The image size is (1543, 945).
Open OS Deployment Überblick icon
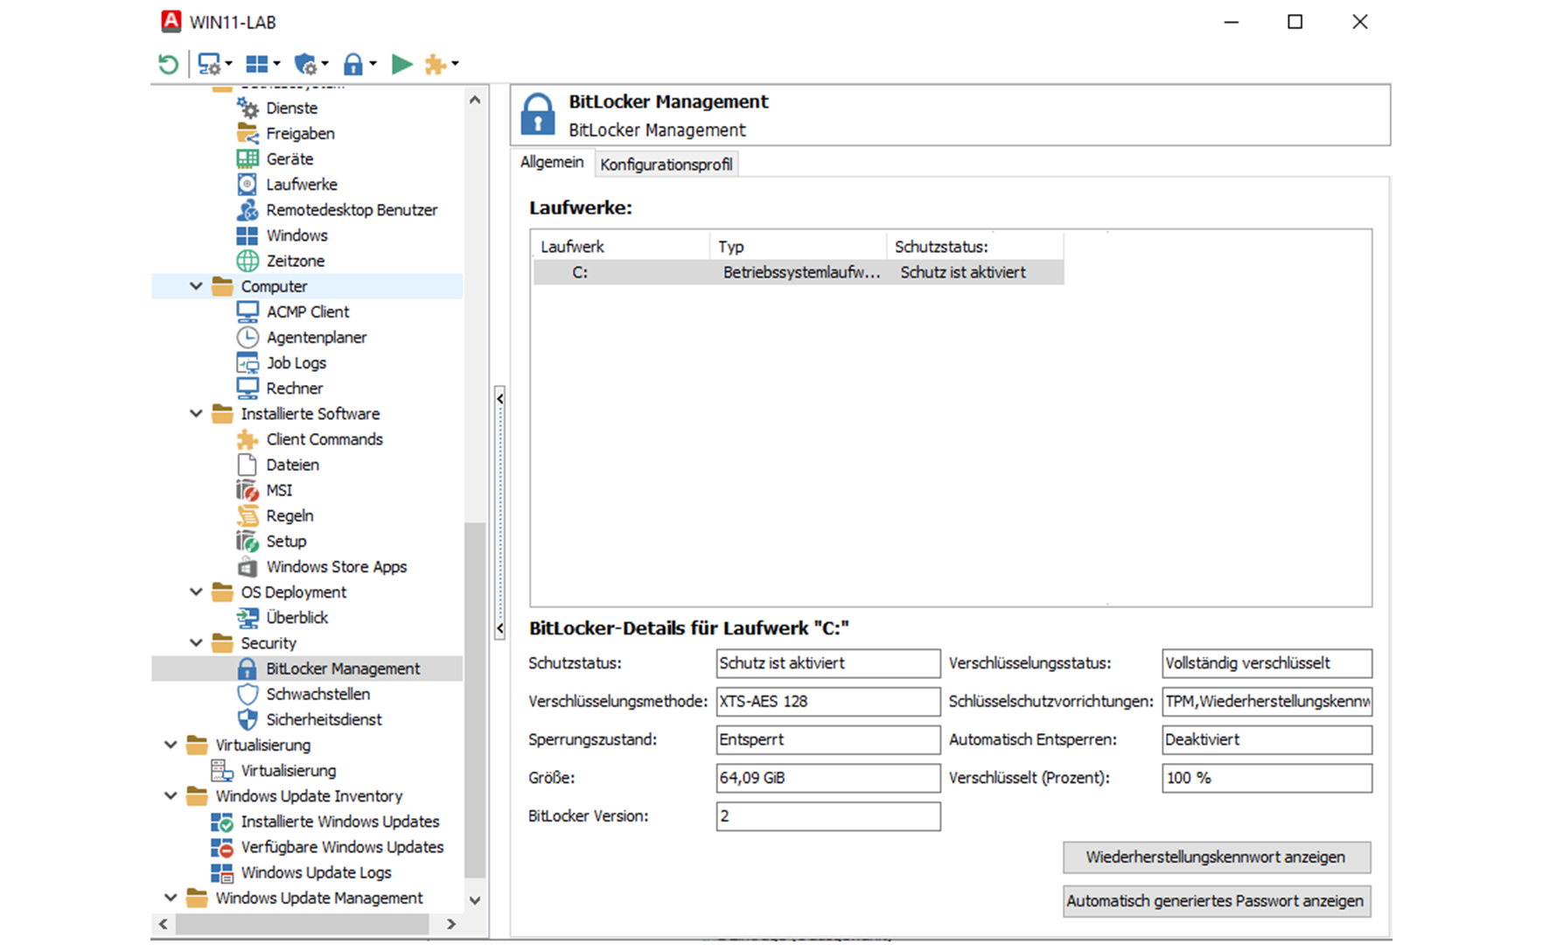(248, 618)
